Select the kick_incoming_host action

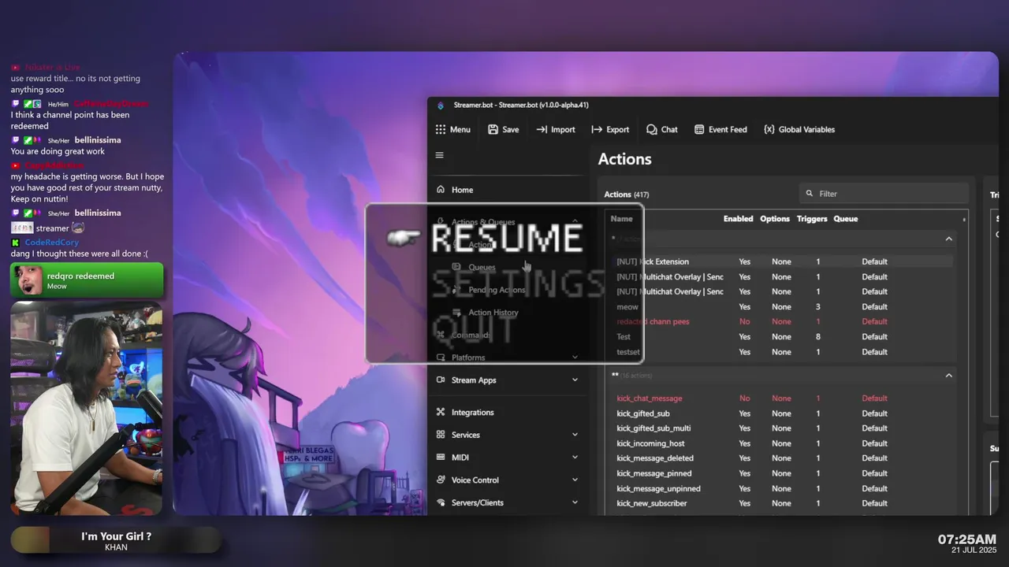(779, 443)
